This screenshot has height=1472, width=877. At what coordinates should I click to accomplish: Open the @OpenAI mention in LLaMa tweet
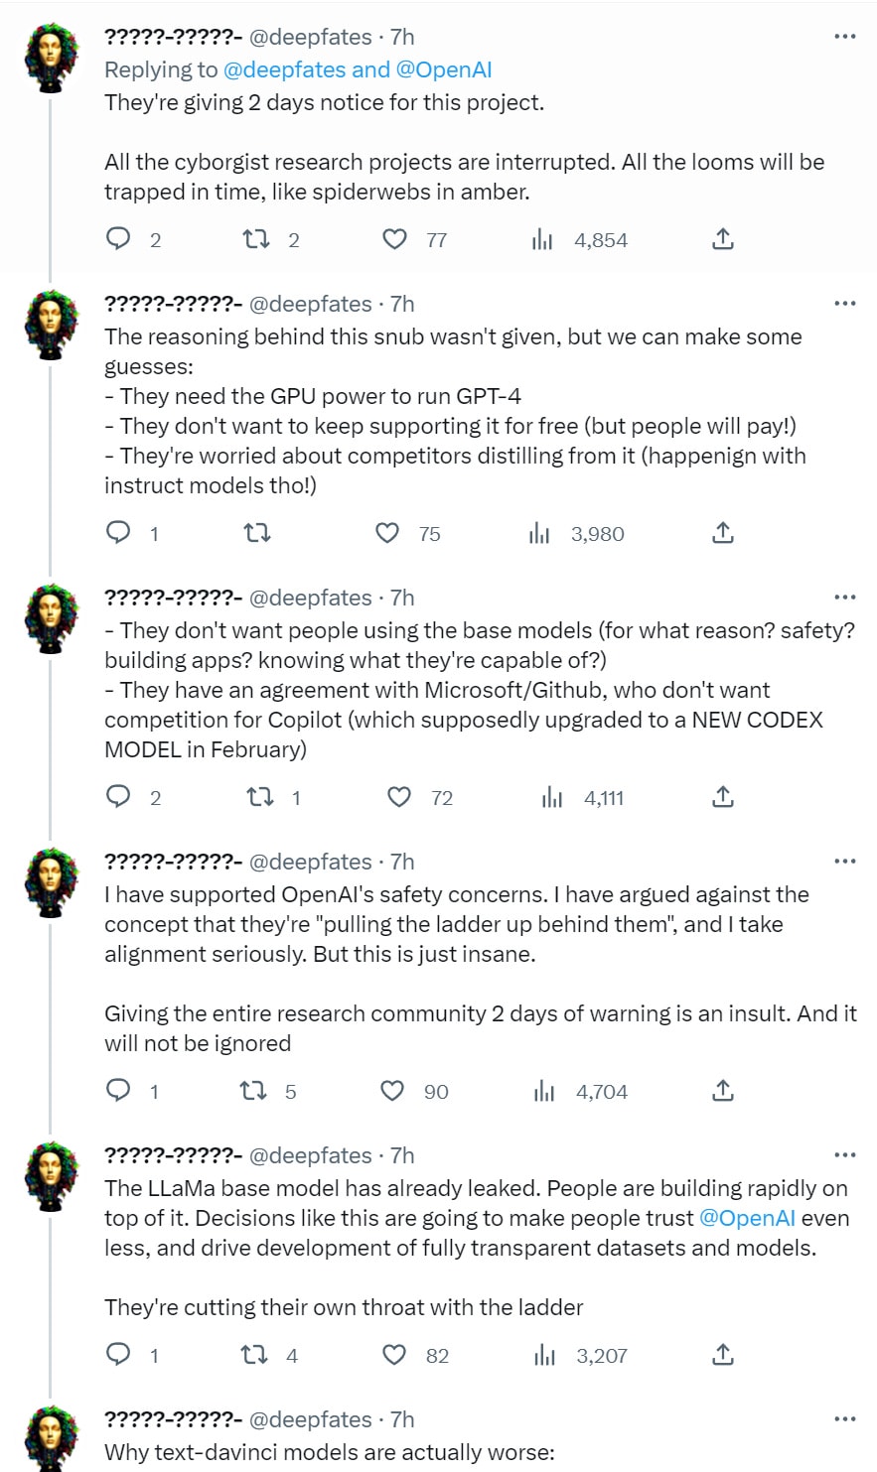(747, 1218)
